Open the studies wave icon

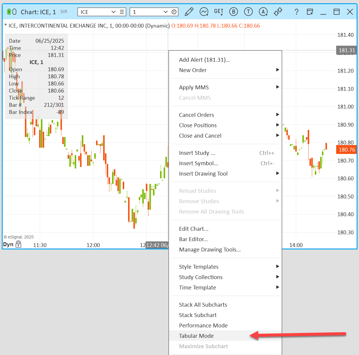(204, 12)
